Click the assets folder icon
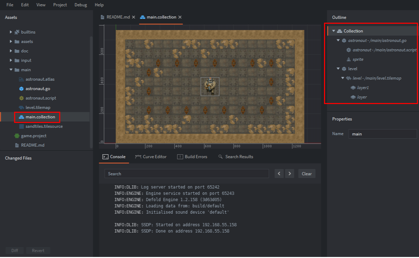Image resolution: width=419 pixels, height=258 pixels. click(17, 42)
